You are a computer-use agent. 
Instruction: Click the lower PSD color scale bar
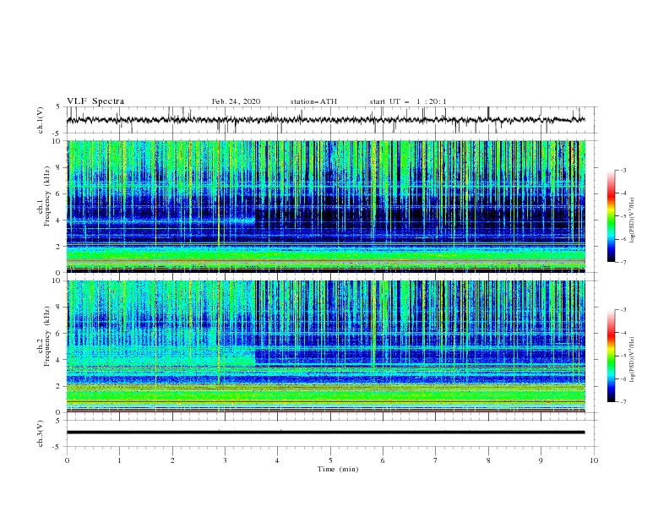pos(612,356)
